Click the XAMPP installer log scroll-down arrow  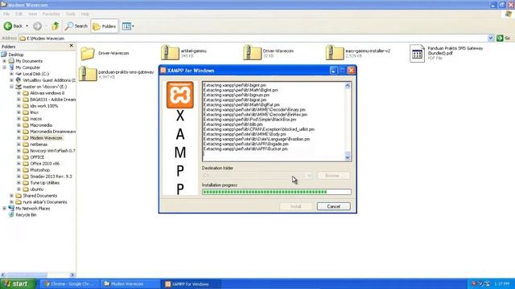[x=348, y=157]
